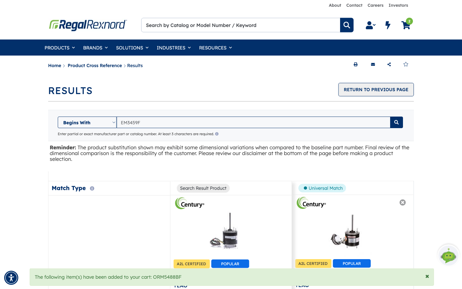Open the Careers link

click(375, 5)
